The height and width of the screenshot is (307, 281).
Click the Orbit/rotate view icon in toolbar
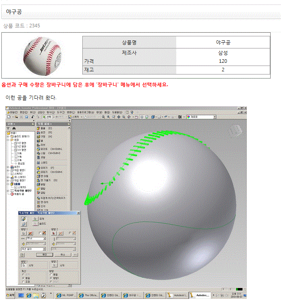(129, 117)
